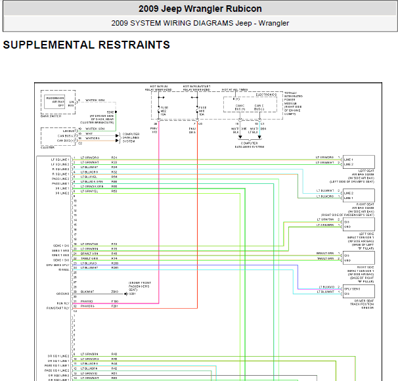Click the 'FUSE M22 10A' fuse label
Image resolution: width=398 pixels, height=381 pixels.
point(164,111)
